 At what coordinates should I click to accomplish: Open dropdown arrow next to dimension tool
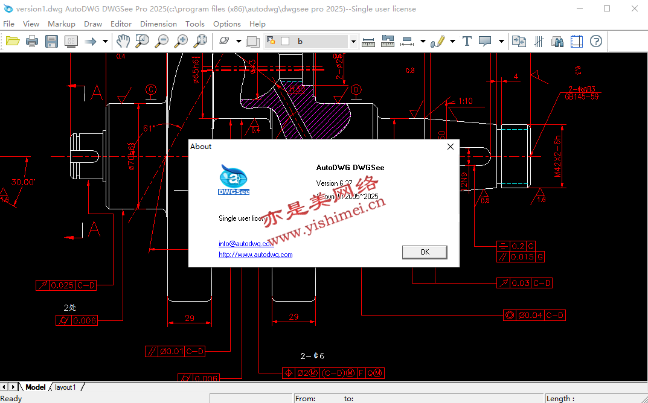(422, 41)
